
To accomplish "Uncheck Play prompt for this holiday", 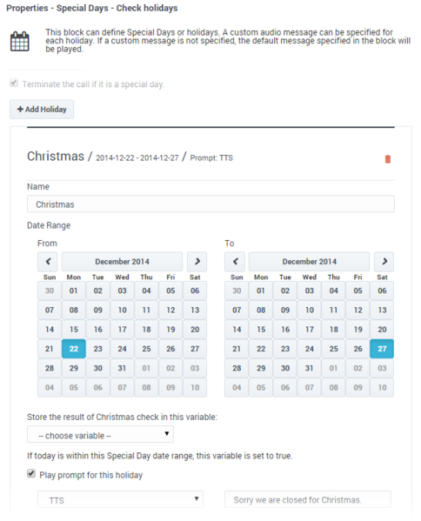I will [x=31, y=473].
